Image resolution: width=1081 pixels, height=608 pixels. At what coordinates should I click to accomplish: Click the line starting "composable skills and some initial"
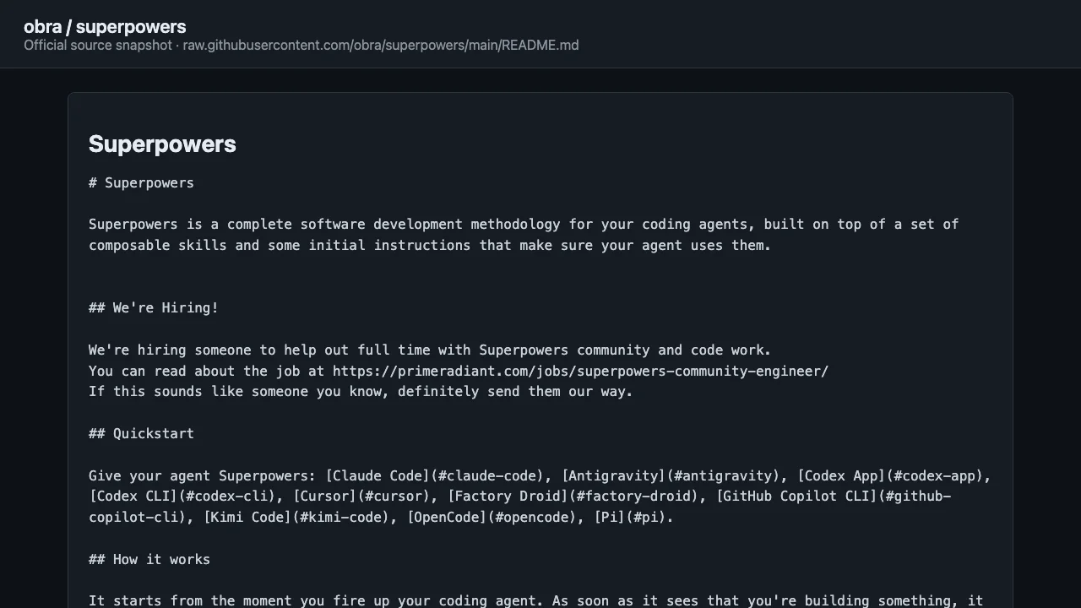tap(430, 246)
